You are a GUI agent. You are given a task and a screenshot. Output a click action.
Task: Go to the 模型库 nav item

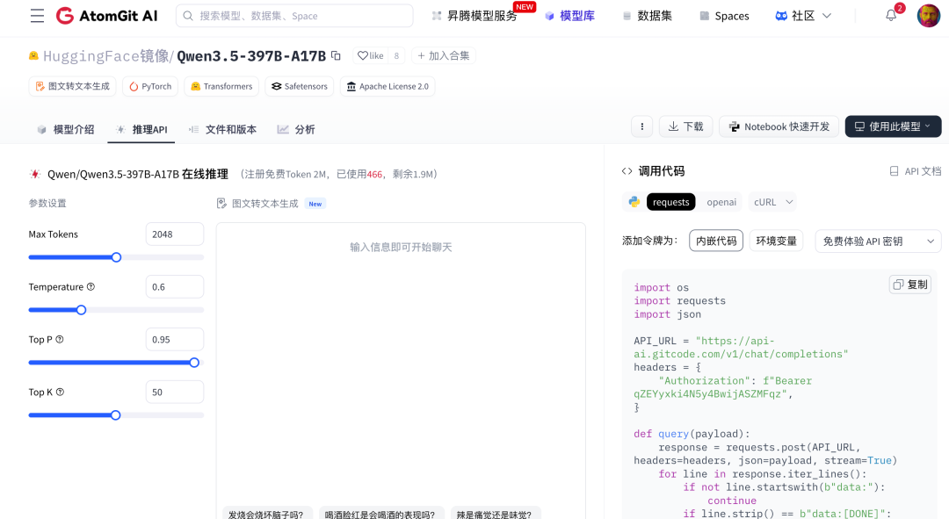(569, 16)
